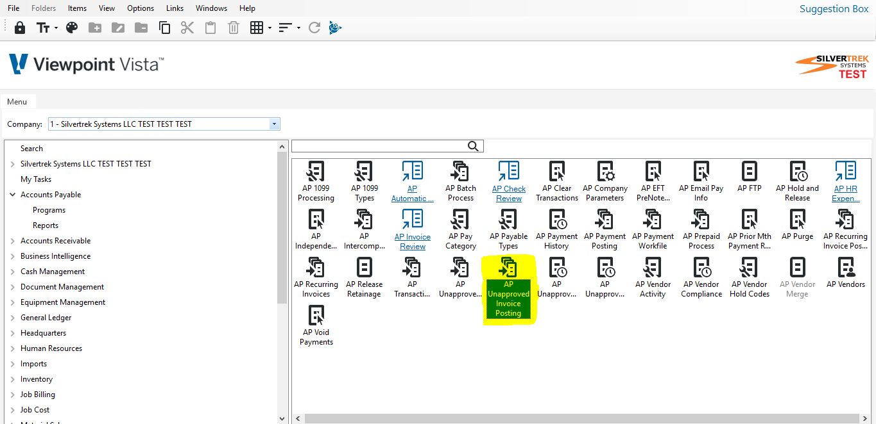Collapse the Accounts Payable tree node
Screen dimensions: 876x424
click(12, 195)
